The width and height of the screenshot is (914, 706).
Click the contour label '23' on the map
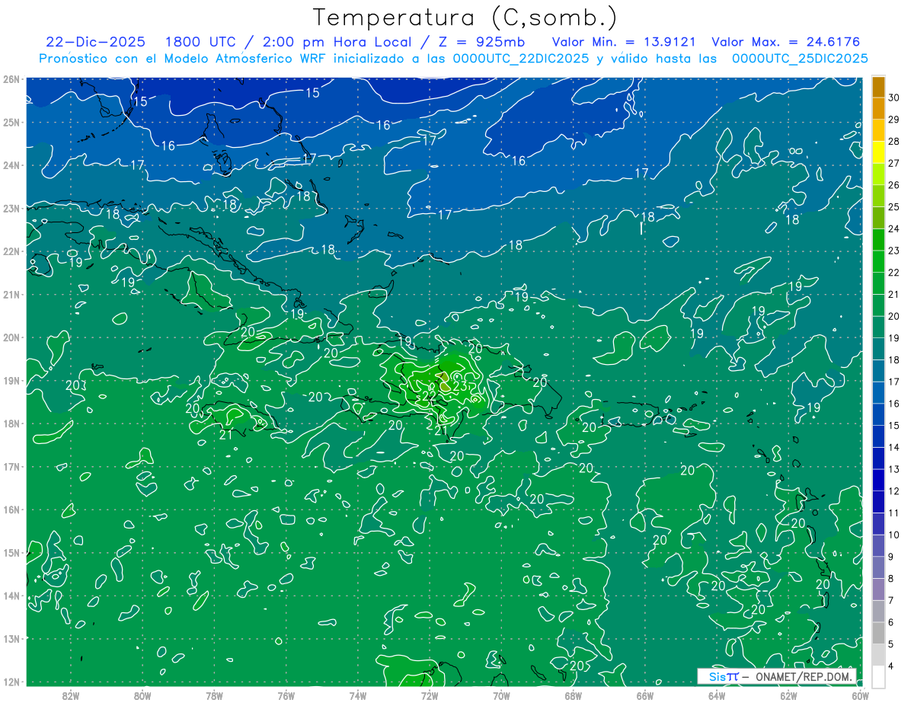coord(460,386)
